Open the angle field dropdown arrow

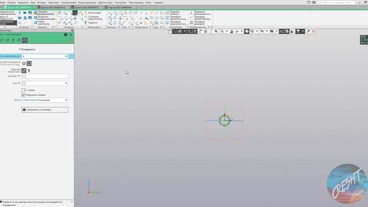point(66,83)
